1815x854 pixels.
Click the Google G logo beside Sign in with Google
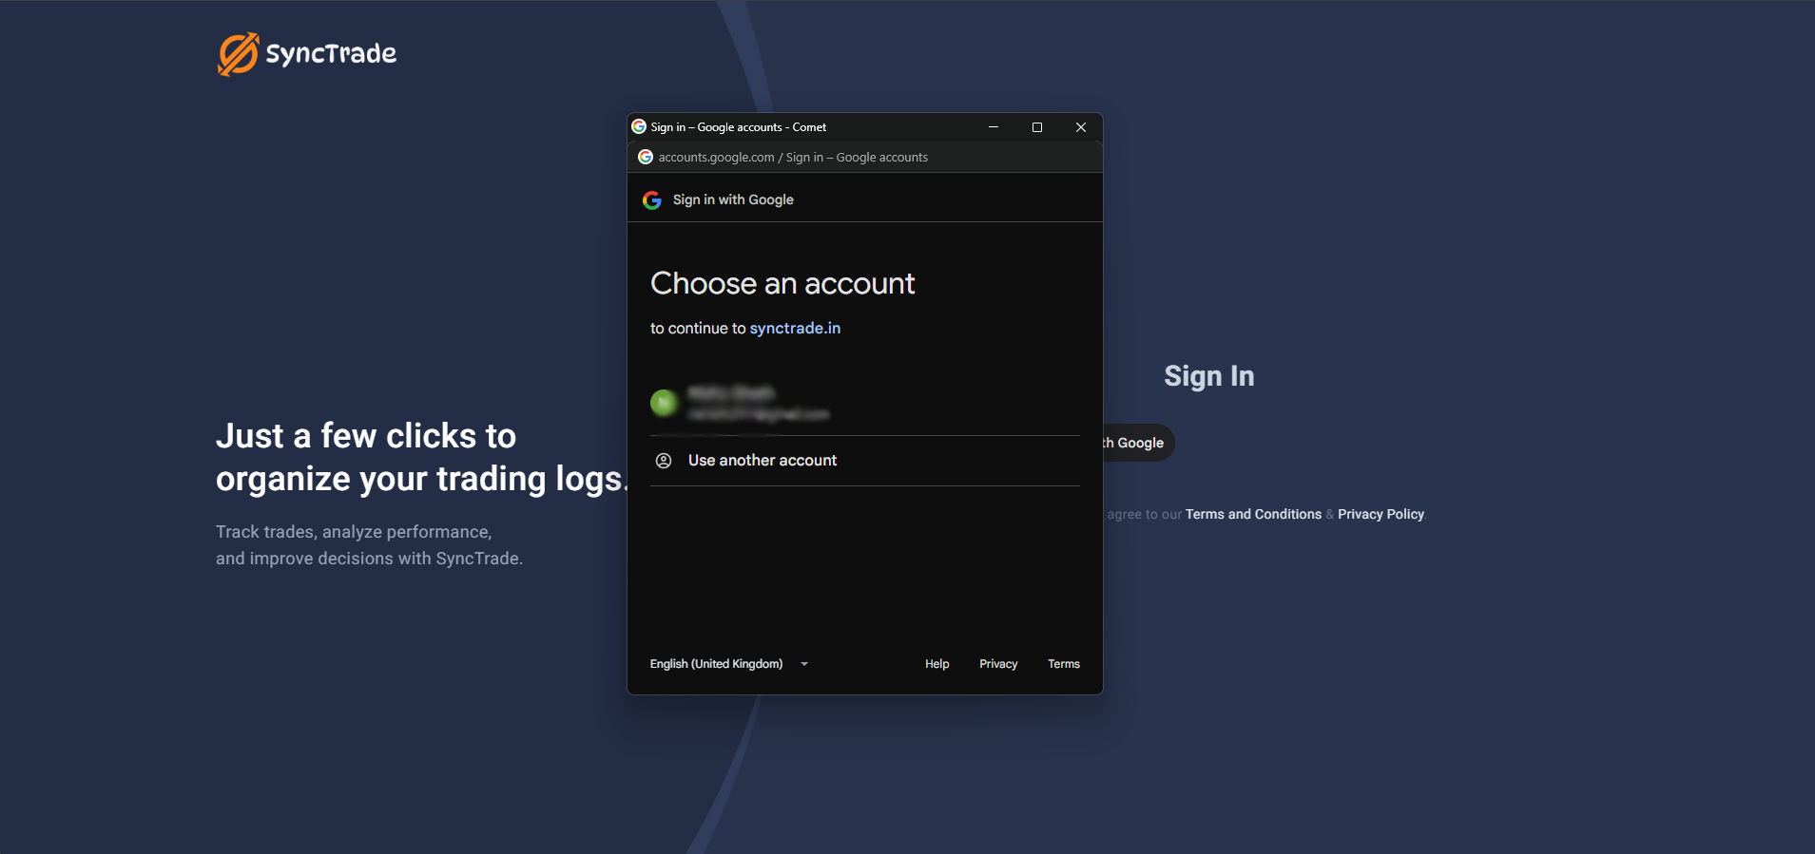point(652,200)
